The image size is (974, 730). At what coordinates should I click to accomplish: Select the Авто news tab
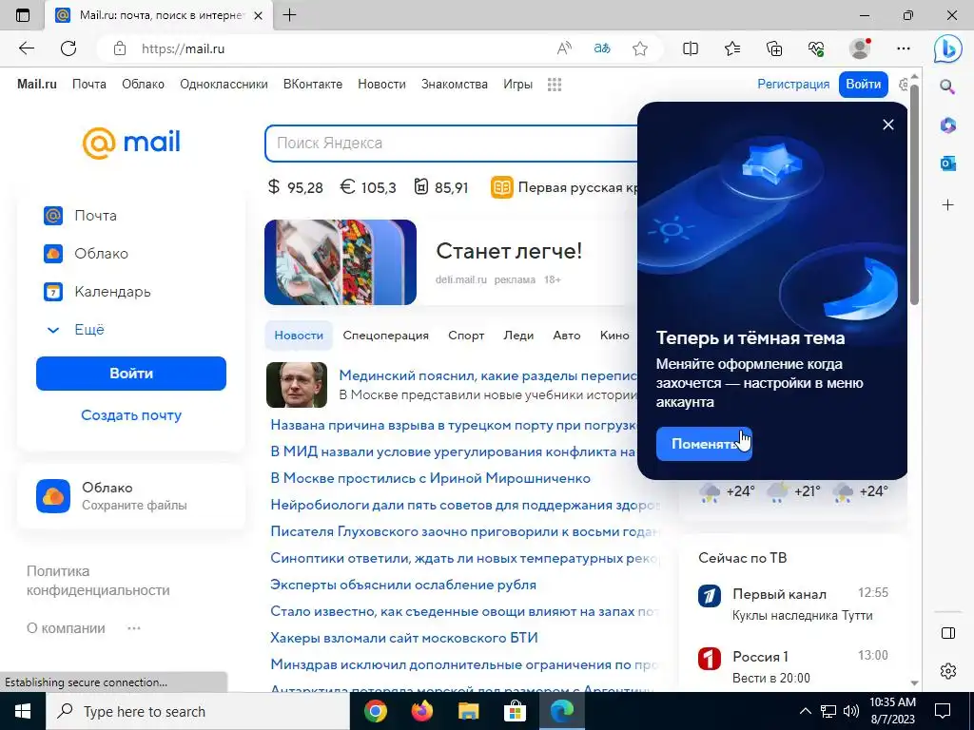pyautogui.click(x=567, y=336)
